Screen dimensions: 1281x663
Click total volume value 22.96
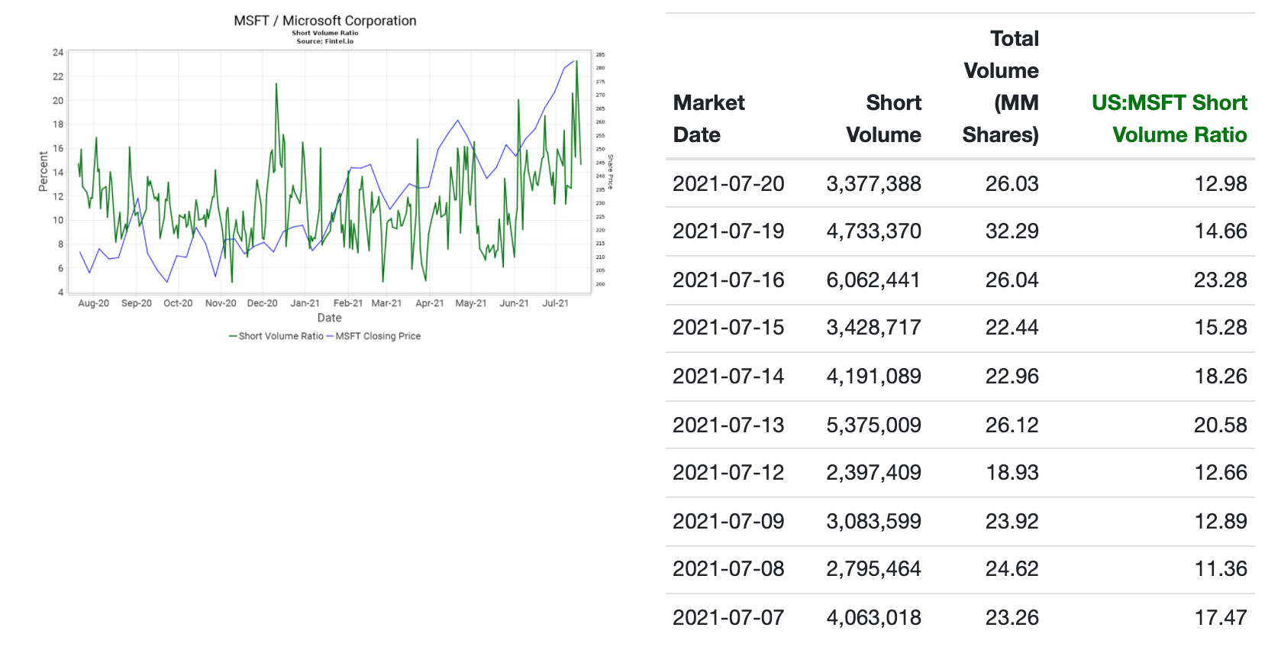[x=1012, y=376]
